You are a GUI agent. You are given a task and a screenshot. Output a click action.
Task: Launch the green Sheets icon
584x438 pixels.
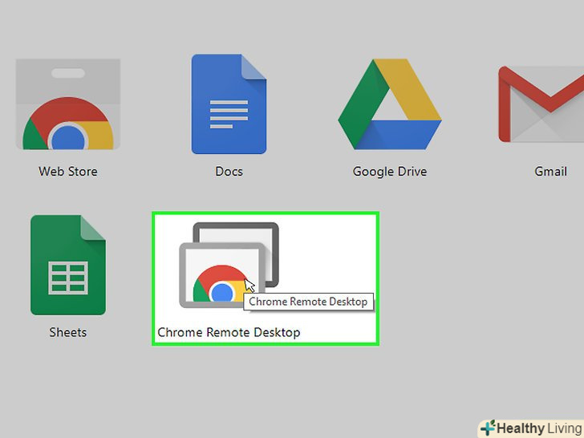coord(68,265)
